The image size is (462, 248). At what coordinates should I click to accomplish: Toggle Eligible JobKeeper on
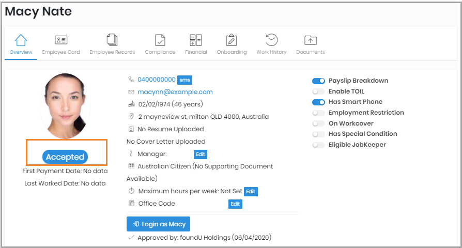(319, 145)
